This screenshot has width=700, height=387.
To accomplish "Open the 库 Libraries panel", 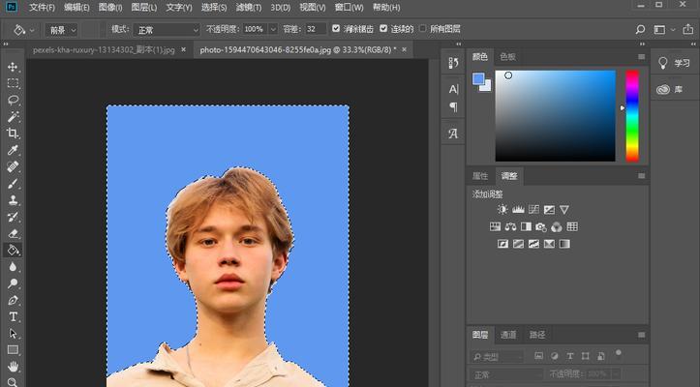I will [x=670, y=89].
